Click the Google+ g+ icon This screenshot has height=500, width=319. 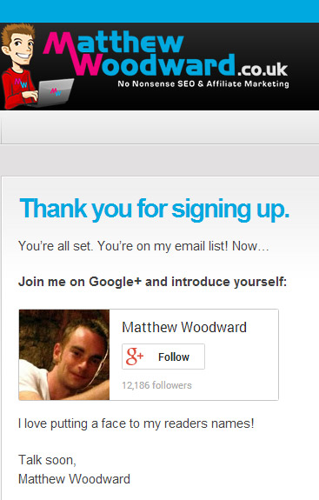click(x=135, y=357)
